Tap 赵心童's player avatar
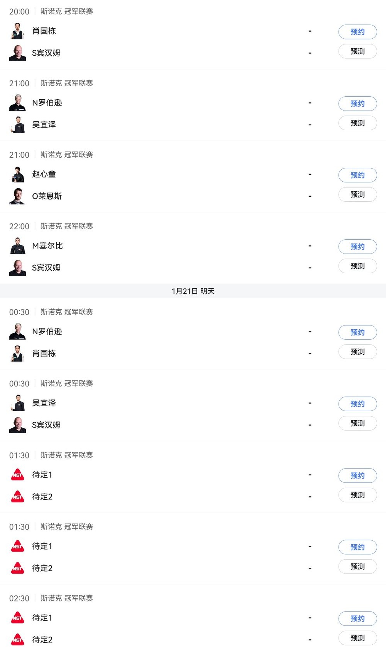386x647 pixels. 17,174
